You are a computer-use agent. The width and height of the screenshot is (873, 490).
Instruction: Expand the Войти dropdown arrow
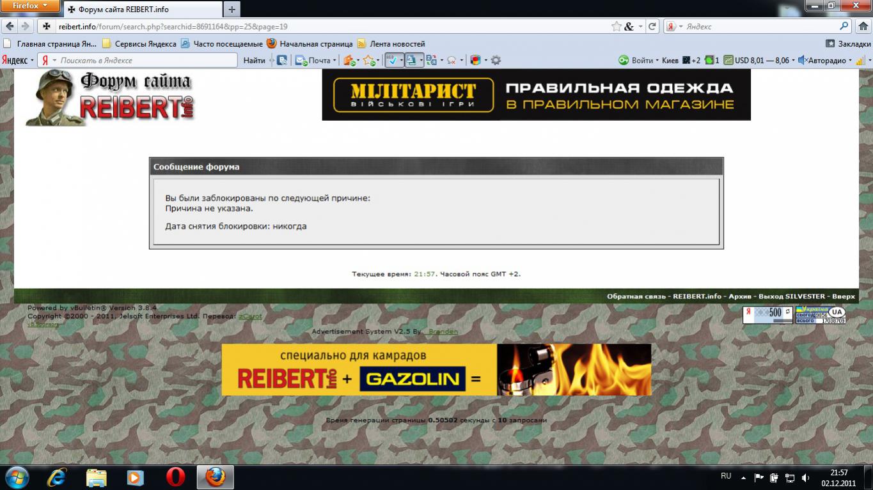coord(657,61)
